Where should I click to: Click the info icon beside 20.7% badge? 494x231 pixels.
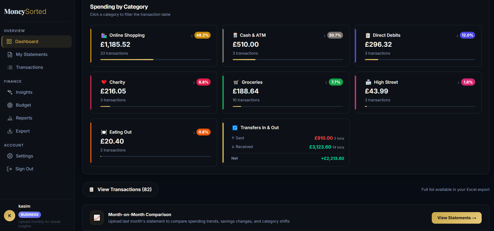pyautogui.click(x=325, y=36)
